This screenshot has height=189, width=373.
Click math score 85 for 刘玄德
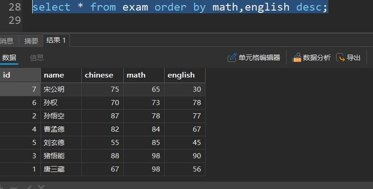[144, 143]
